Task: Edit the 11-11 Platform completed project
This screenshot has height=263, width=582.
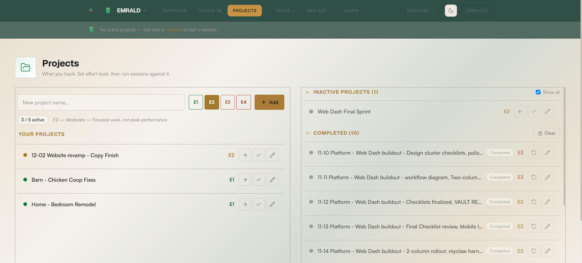Action: point(547,177)
